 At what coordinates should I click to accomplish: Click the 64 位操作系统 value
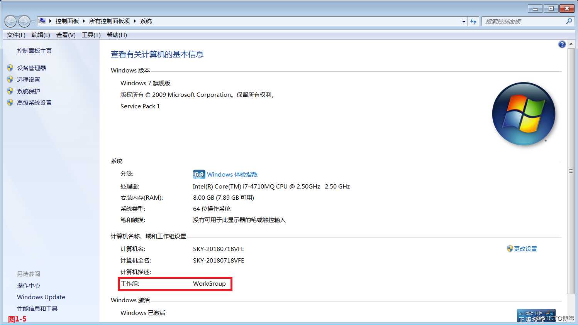coord(212,209)
